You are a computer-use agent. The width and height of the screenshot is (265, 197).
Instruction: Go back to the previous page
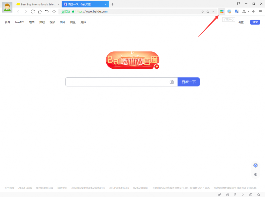[18, 12]
